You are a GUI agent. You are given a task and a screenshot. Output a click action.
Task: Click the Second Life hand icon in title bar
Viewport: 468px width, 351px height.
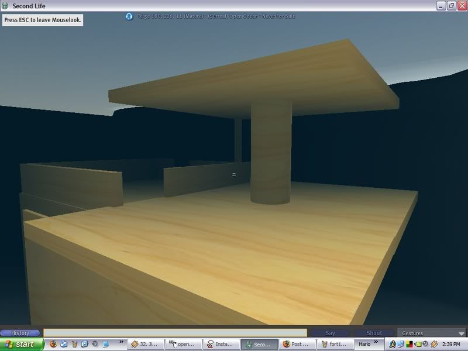tap(6, 5)
